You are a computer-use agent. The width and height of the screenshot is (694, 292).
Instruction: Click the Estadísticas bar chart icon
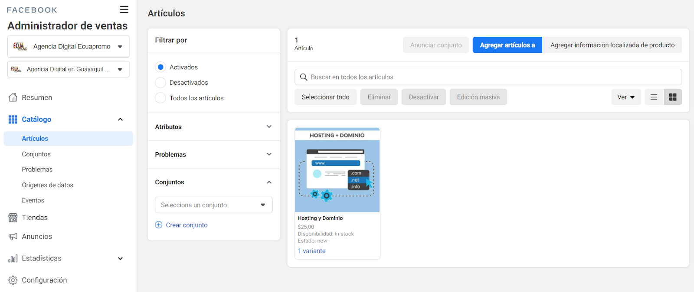tap(13, 258)
